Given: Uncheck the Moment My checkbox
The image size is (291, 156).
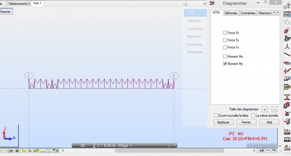Looking at the screenshot, I should (225, 64).
